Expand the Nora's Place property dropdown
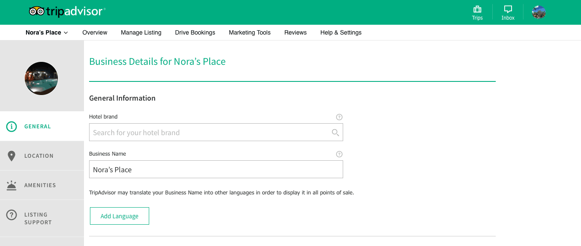Screen dimensions: 581x246 click(x=47, y=32)
